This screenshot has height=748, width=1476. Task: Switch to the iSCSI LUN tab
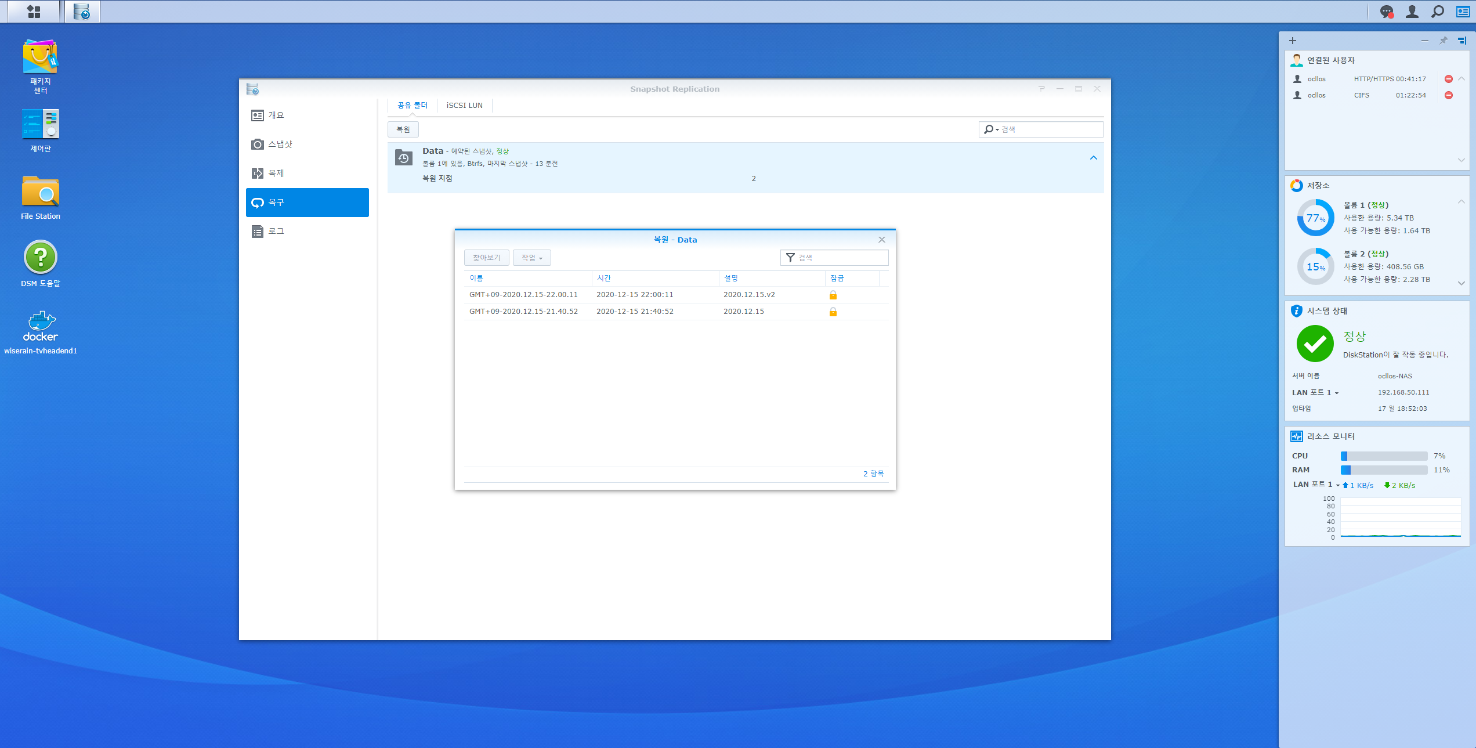click(464, 105)
